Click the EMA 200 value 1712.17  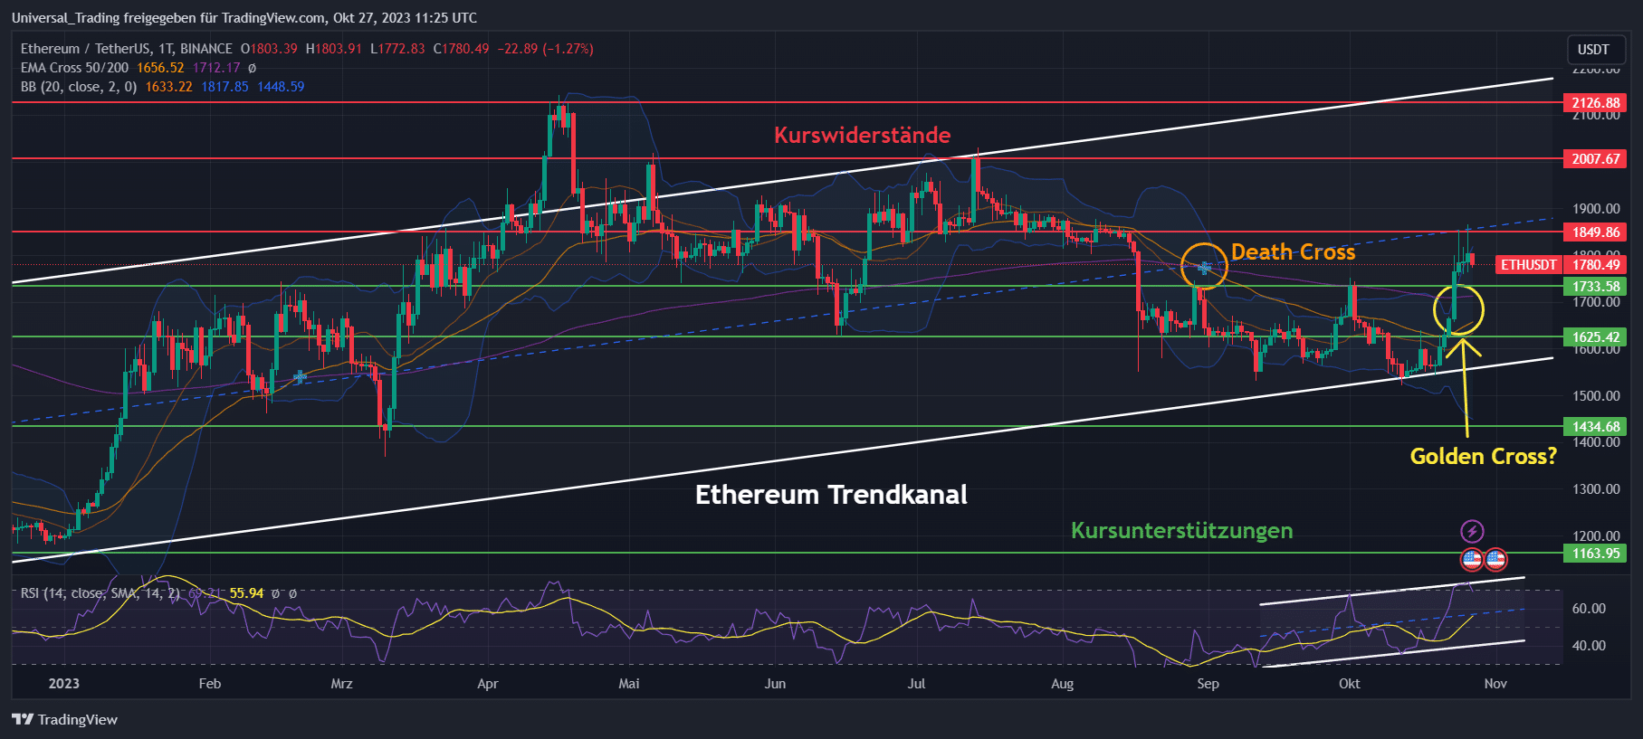pos(216,68)
